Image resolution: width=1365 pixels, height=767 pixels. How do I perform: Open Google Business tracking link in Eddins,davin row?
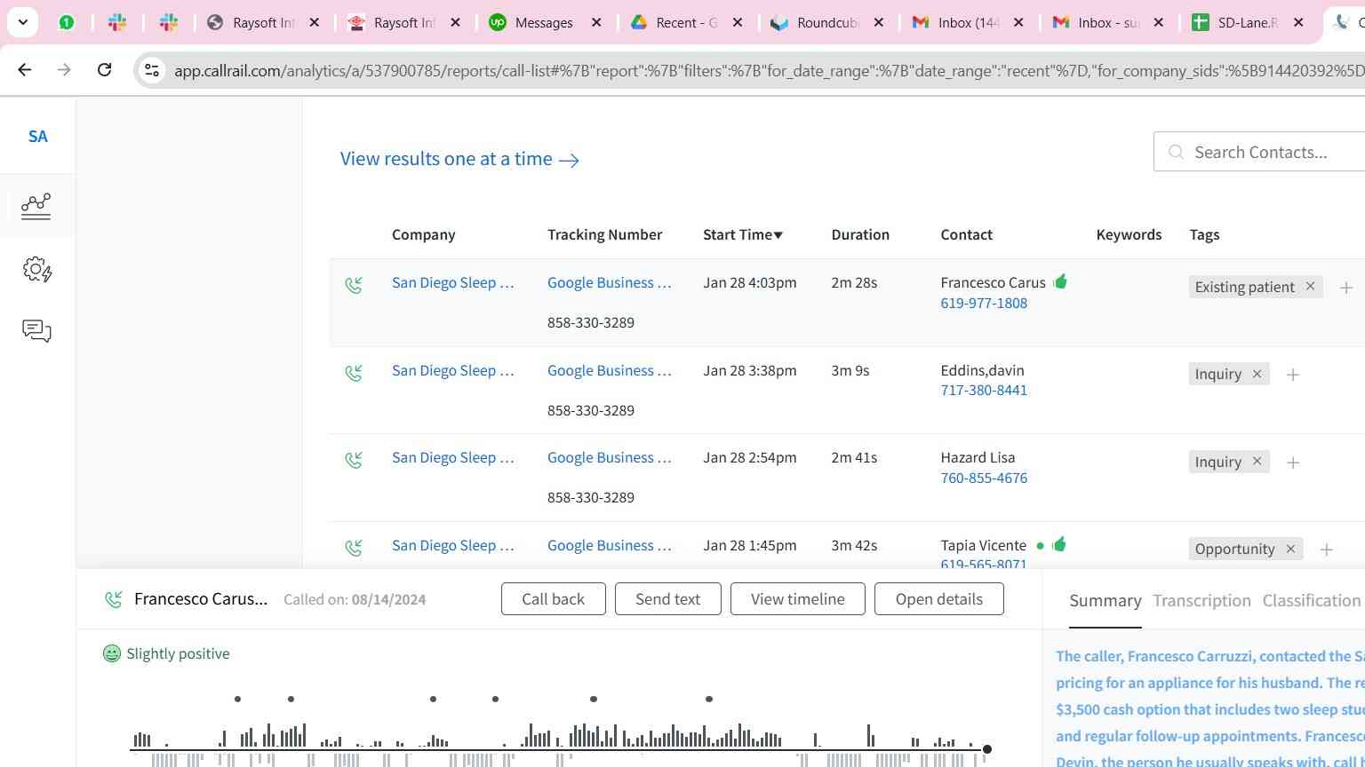[x=610, y=370]
